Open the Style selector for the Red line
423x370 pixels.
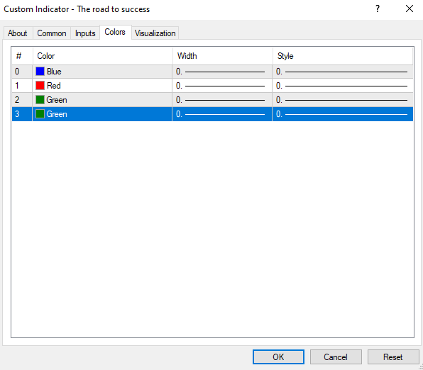click(x=343, y=86)
